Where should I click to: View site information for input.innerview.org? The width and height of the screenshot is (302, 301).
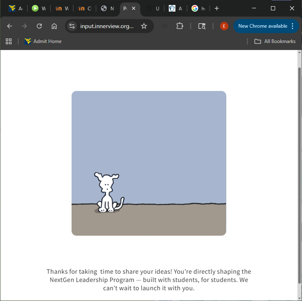click(72, 26)
